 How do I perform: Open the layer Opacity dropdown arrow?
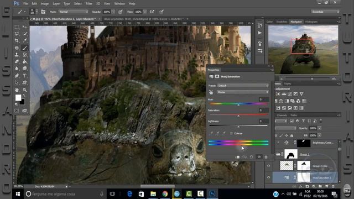[320, 128]
